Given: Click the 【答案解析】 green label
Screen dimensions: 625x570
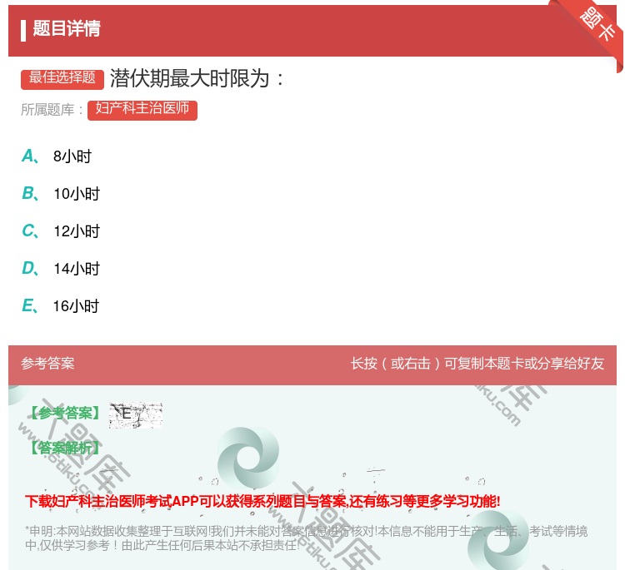Looking at the screenshot, I should tap(65, 448).
